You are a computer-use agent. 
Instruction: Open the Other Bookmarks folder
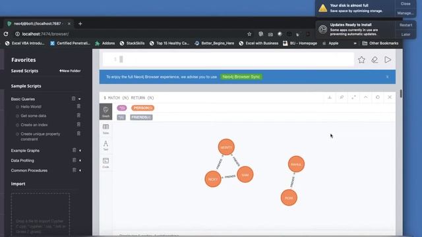pyautogui.click(x=380, y=43)
